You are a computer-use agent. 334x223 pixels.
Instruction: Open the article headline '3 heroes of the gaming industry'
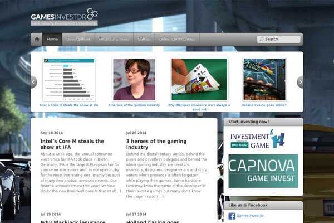(x=156, y=144)
